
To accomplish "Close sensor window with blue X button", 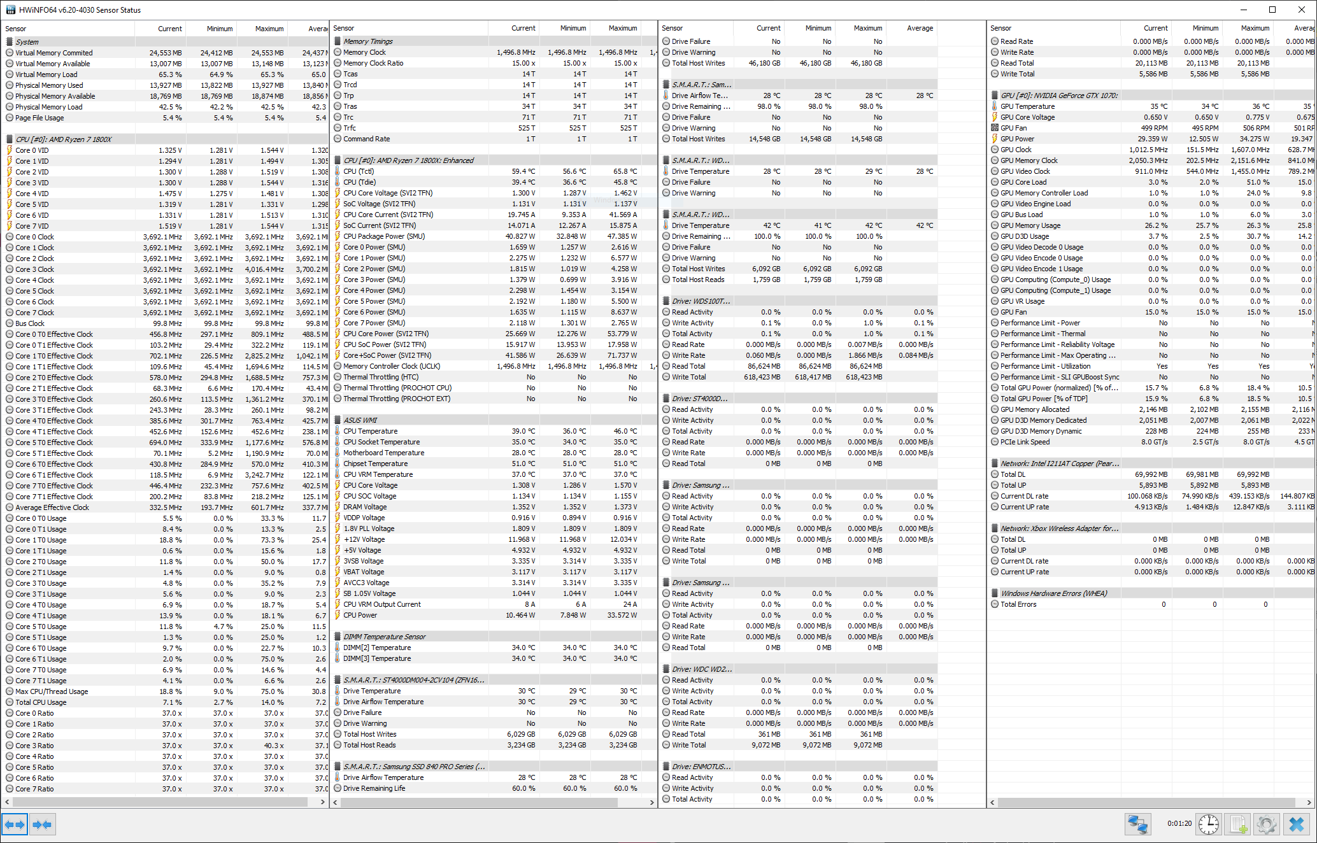I will (x=1296, y=825).
